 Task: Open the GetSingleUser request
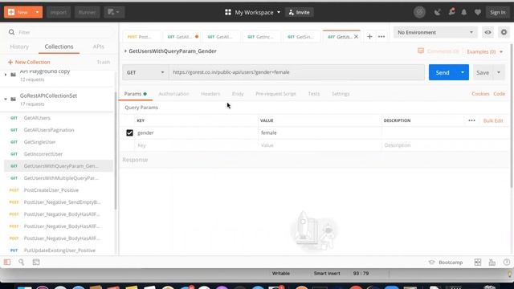39,142
